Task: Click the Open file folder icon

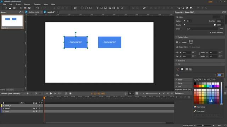Action: 10,8
